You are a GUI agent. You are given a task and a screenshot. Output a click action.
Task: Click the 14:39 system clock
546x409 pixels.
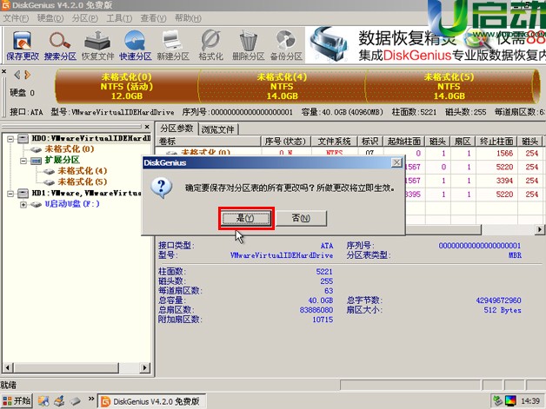point(530,401)
